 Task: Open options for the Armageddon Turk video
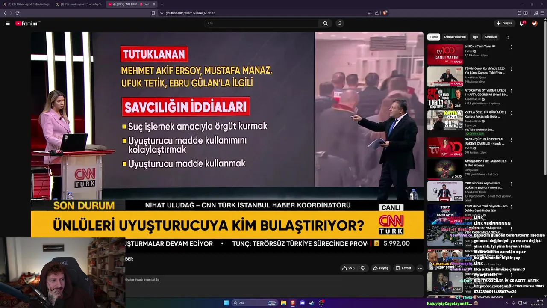coord(512,162)
